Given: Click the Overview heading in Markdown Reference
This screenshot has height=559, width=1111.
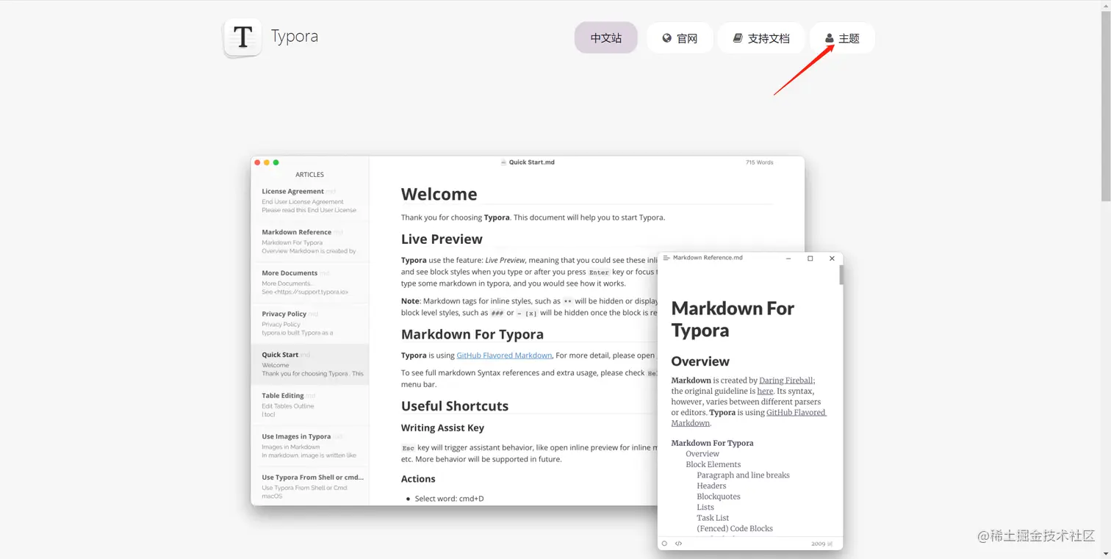Looking at the screenshot, I should (x=700, y=361).
